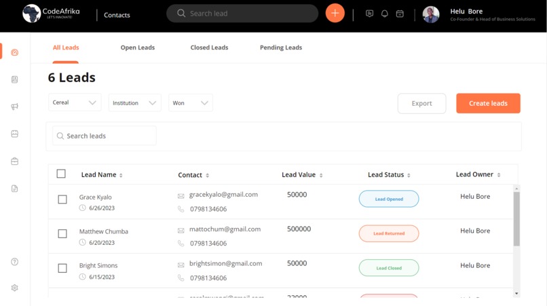Viewport: 547px width, 306px height.
Task: Open the calendar icon in header
Action: coord(400,14)
